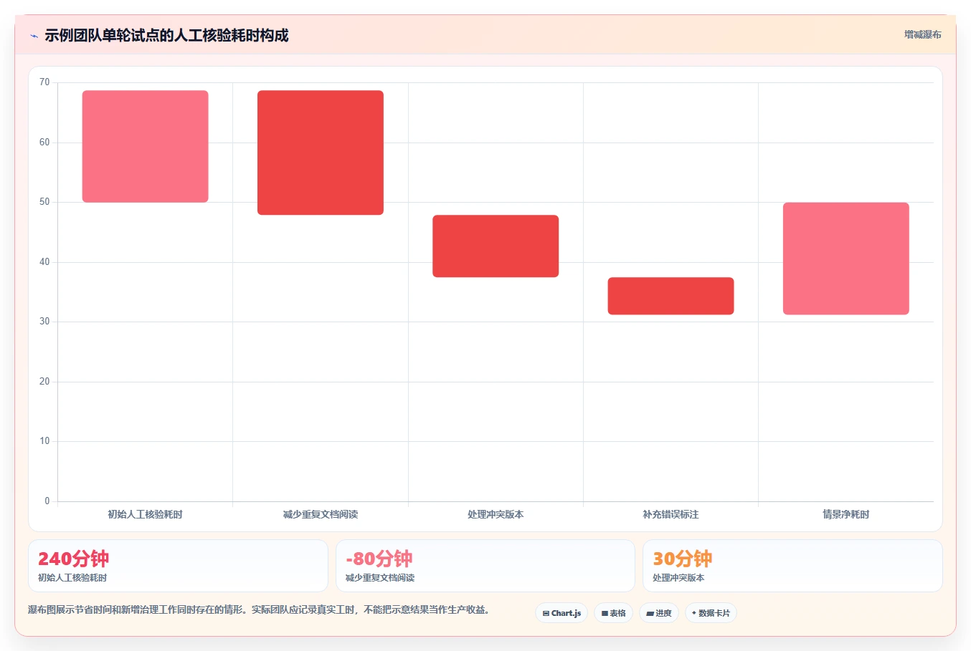The width and height of the screenshot is (971, 651).
Task: Click the footnote text starting with 瀑布图展示
Action: click(259, 610)
